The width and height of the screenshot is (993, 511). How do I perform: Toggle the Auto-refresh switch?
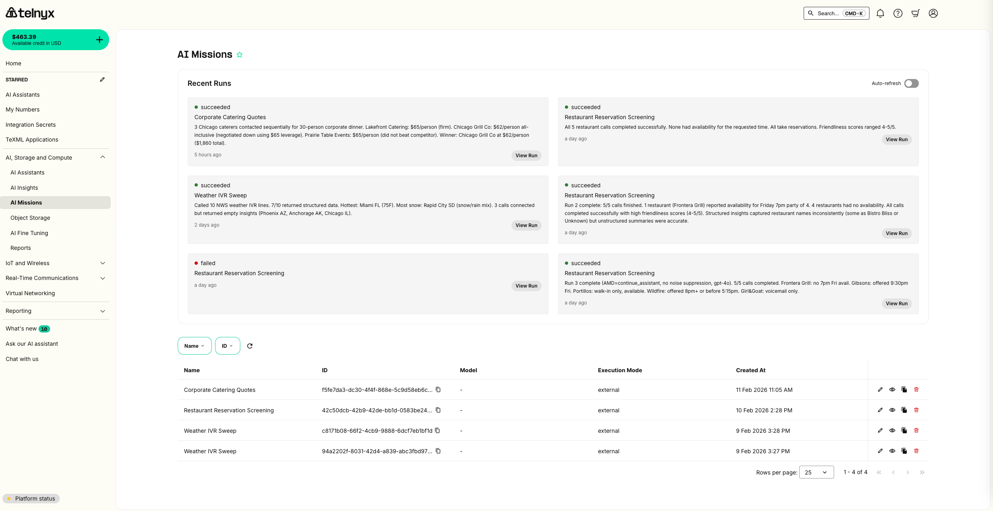[911, 83]
